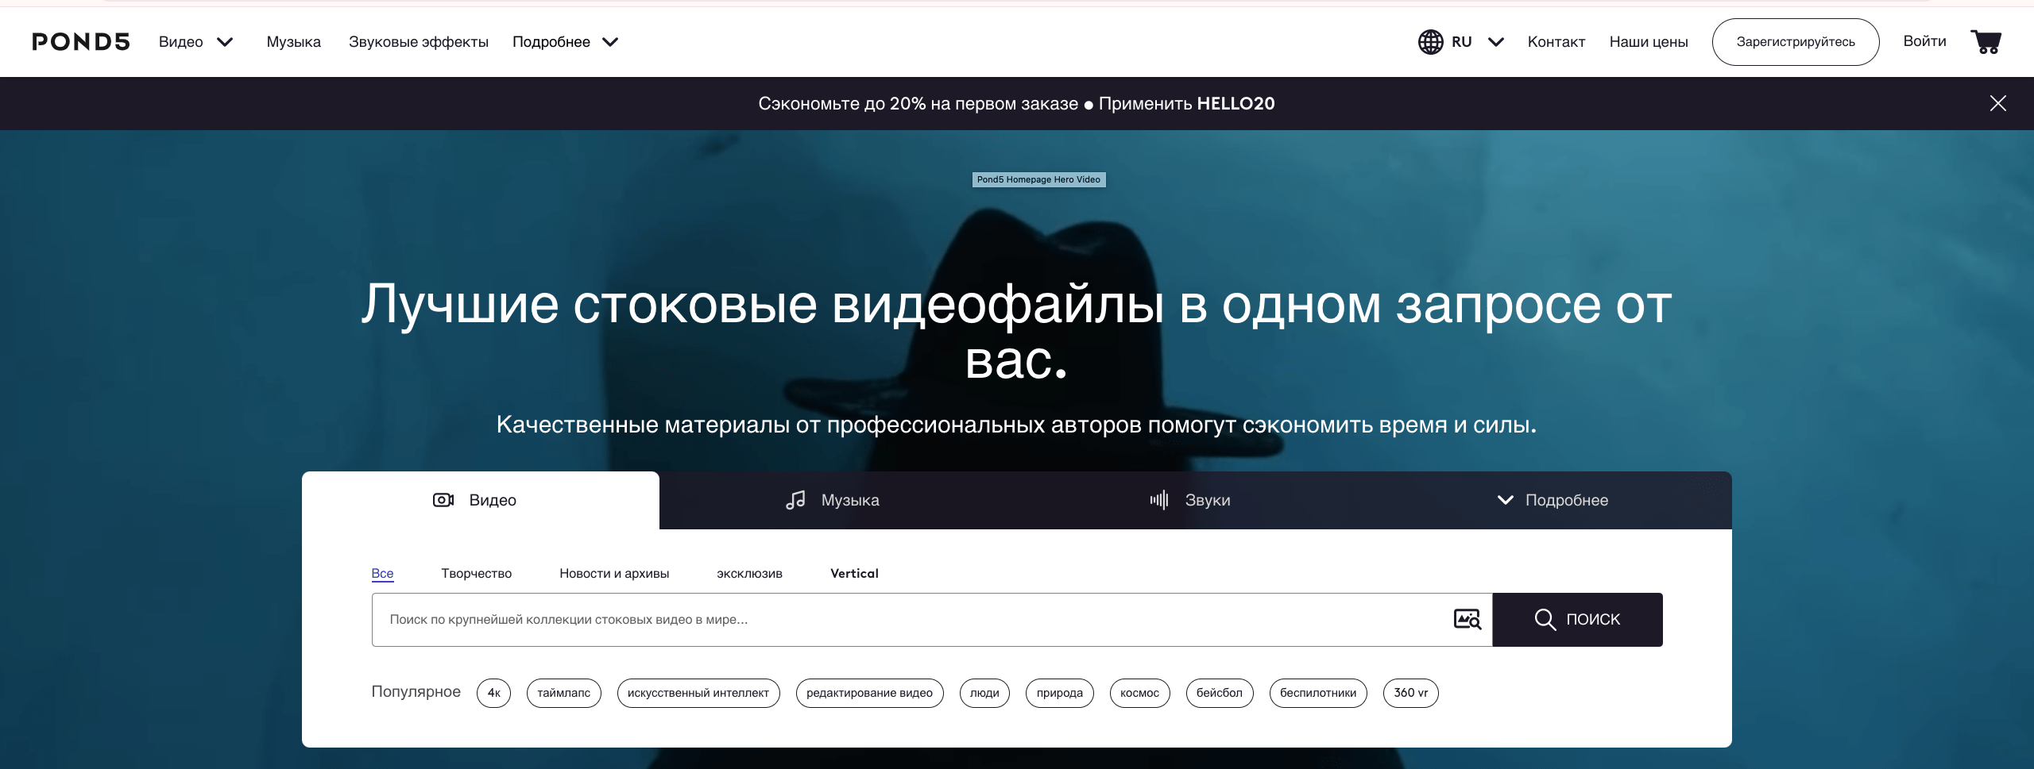Open Видео menu in top navigation
Viewport: 2034px width, 769px height.
pos(180,42)
